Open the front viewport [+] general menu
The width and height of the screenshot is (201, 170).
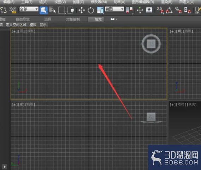172,31
